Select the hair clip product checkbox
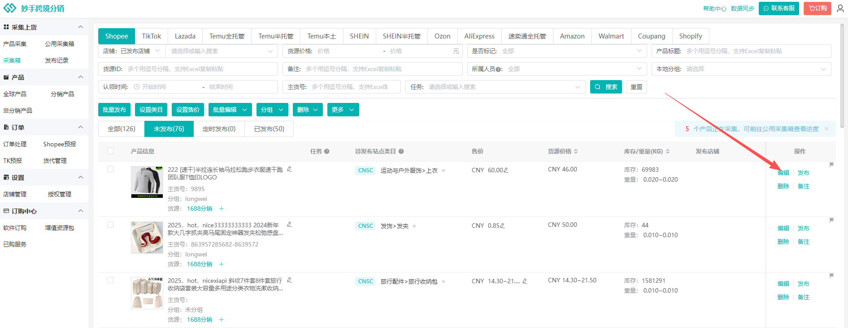 click(x=110, y=225)
